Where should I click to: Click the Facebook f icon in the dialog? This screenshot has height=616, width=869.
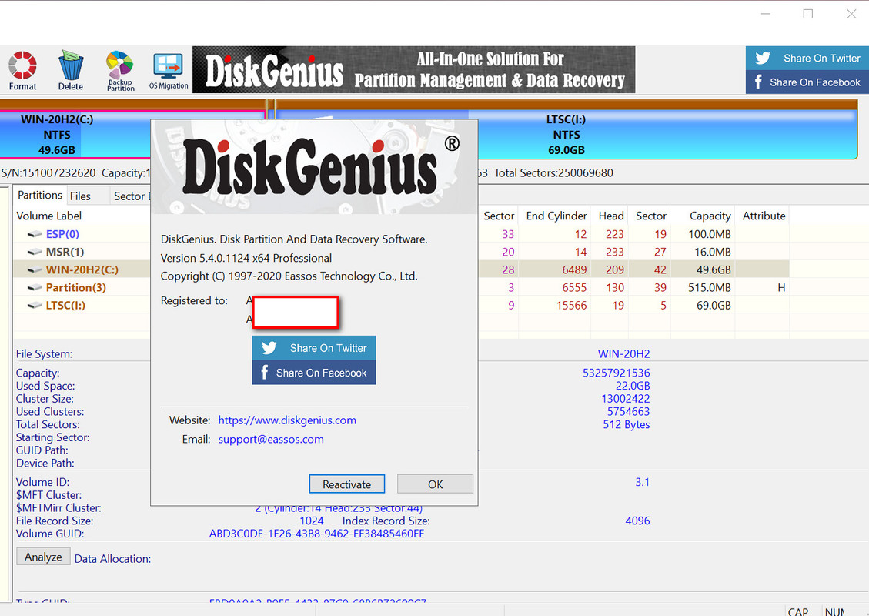(x=264, y=372)
